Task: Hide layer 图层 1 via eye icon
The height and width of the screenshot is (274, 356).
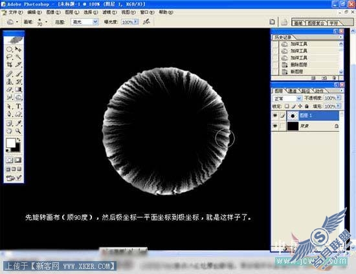Action: click(x=275, y=116)
